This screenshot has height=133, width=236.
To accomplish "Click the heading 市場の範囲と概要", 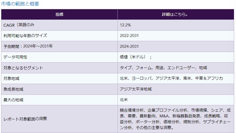I will click(x=20, y=4).
